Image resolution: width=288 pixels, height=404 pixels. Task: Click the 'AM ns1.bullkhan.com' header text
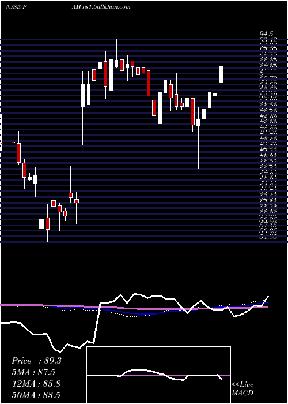click(x=101, y=7)
